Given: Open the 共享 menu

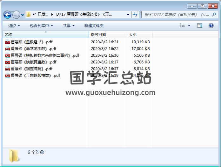Looking at the screenshot, I should click(x=69, y=25).
